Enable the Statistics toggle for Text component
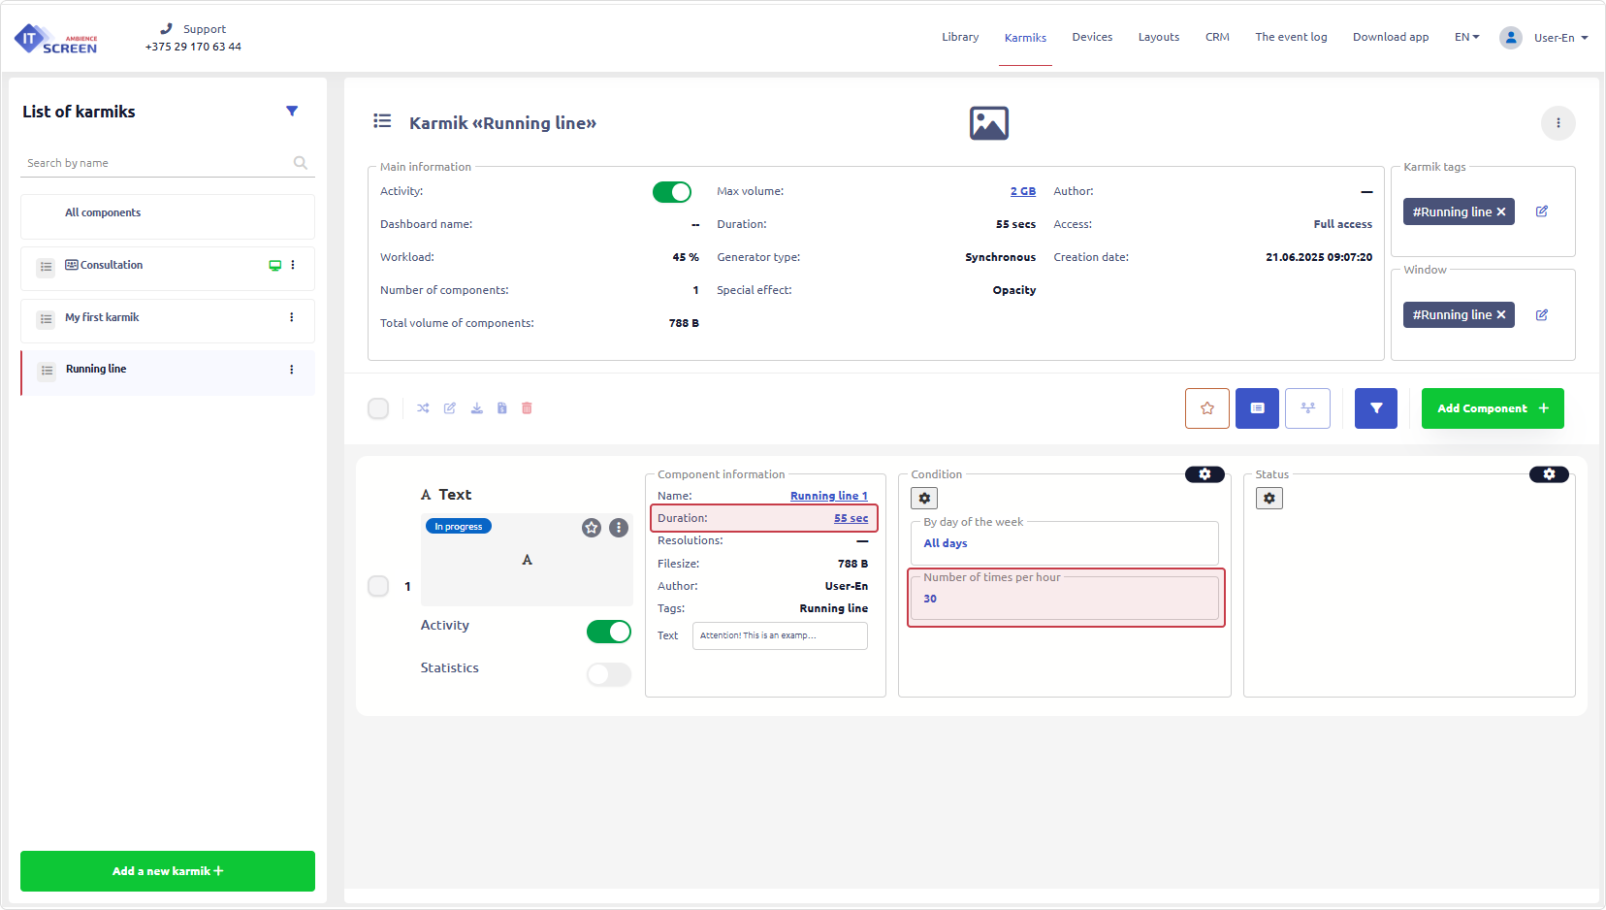The width and height of the screenshot is (1606, 910). click(608, 674)
